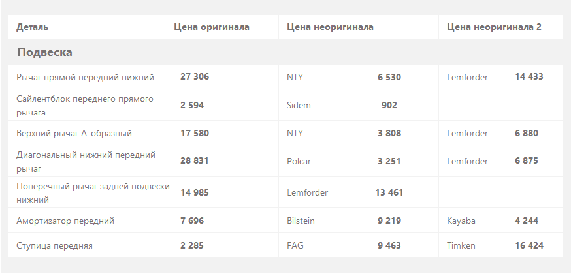The width and height of the screenshot is (571, 274).
Task: Click the "Цена оригинала" column header
Action: click(212, 27)
